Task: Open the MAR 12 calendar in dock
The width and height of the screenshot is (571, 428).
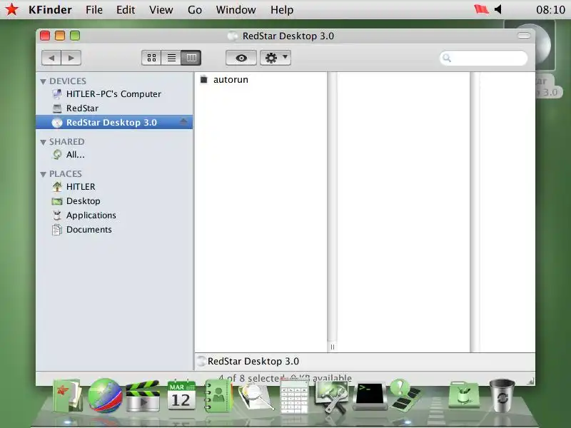Action: coord(181,395)
